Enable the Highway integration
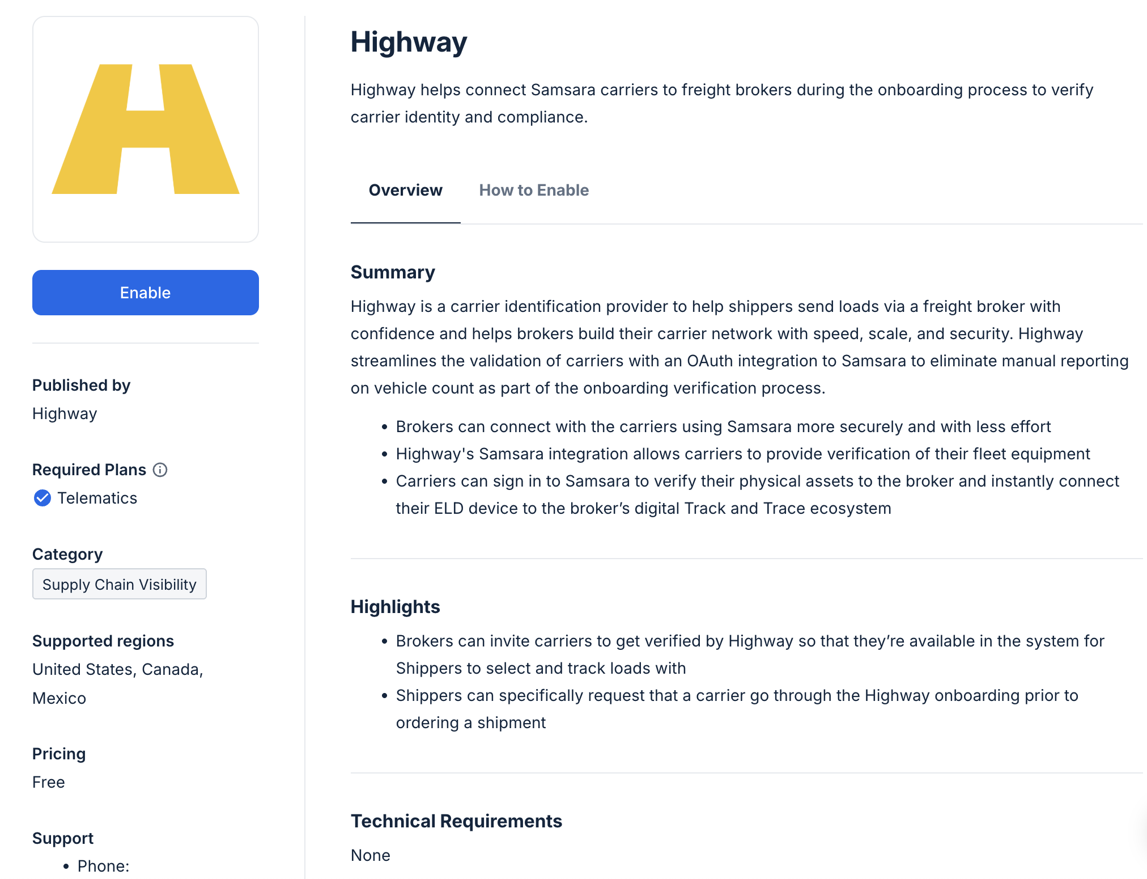This screenshot has height=879, width=1147. tap(145, 291)
